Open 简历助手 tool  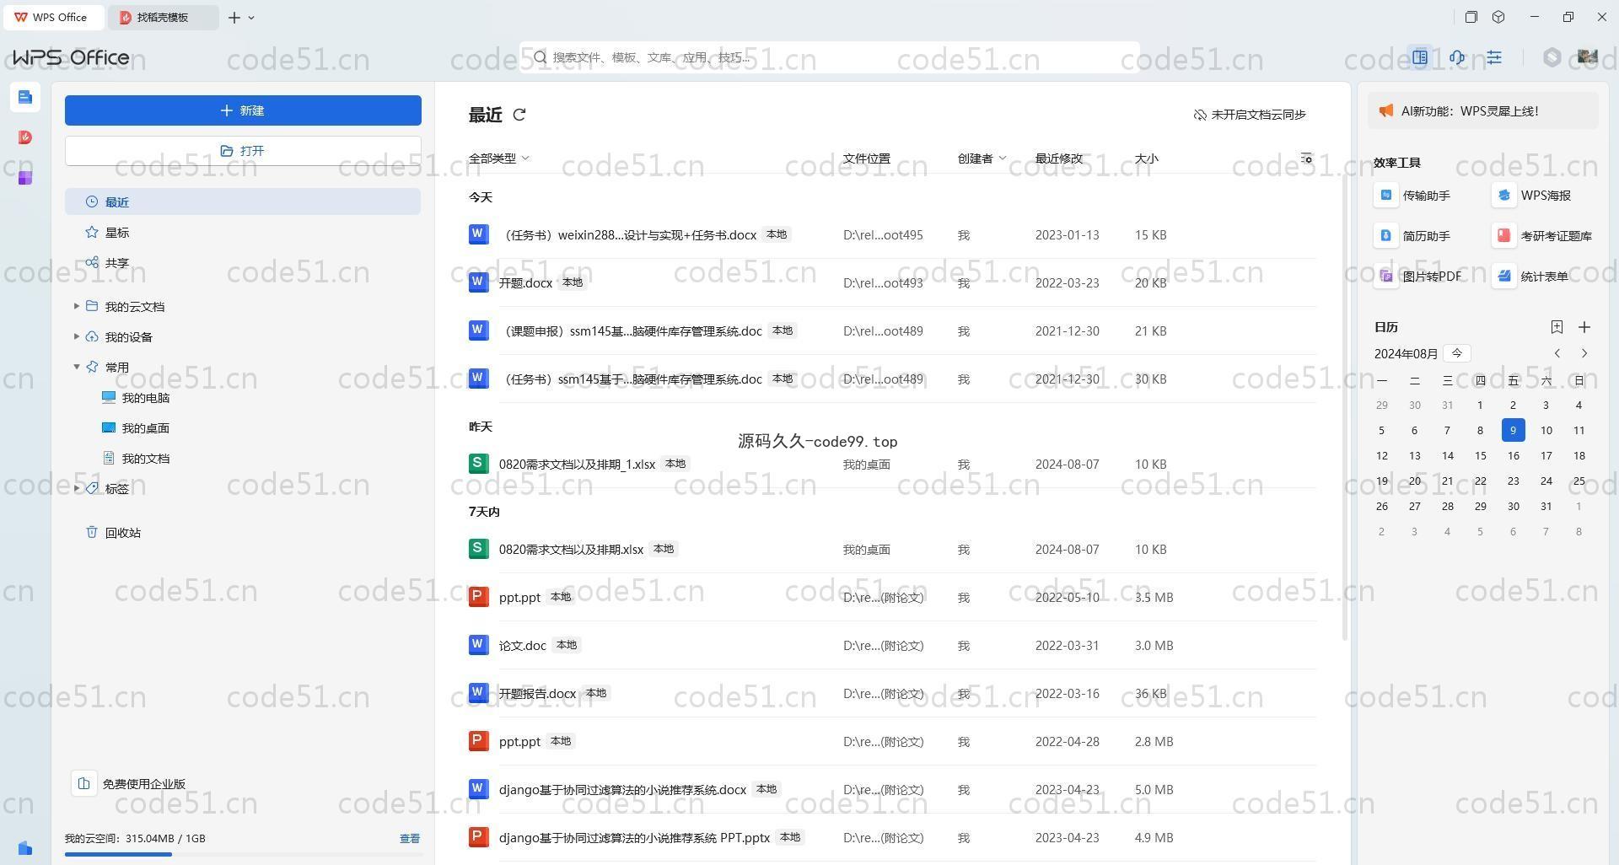coord(1413,236)
